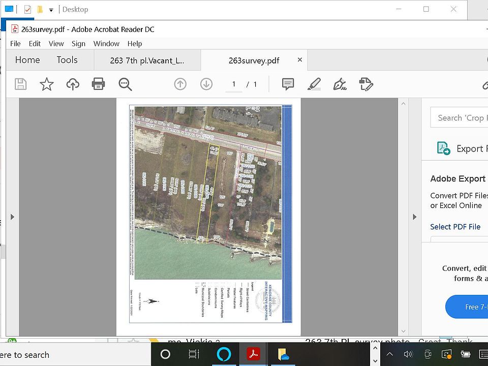Open the Home view
The height and width of the screenshot is (366, 488).
[27, 60]
